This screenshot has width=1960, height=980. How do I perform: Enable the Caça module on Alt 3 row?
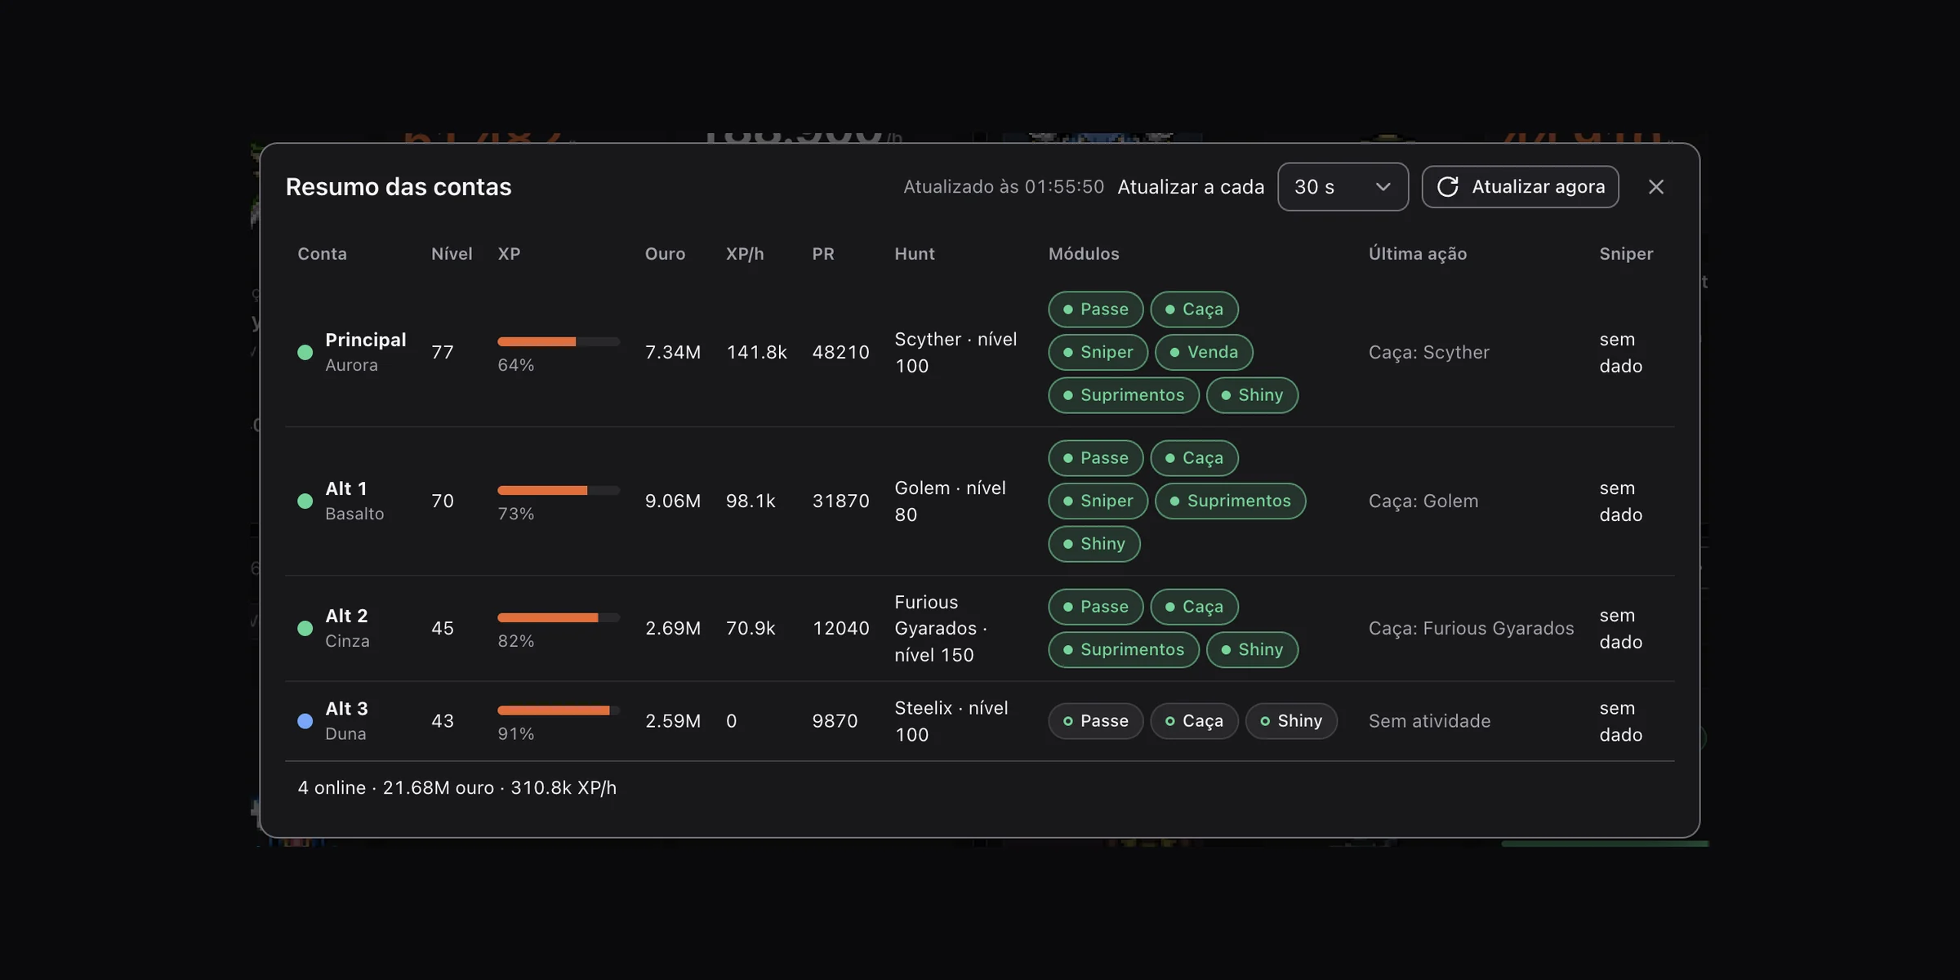[x=1194, y=721]
